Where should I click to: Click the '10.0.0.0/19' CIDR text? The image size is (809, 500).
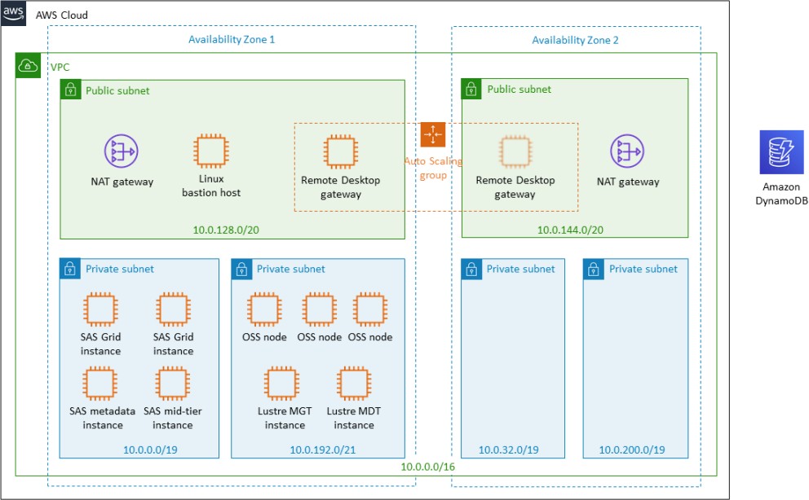click(x=150, y=450)
